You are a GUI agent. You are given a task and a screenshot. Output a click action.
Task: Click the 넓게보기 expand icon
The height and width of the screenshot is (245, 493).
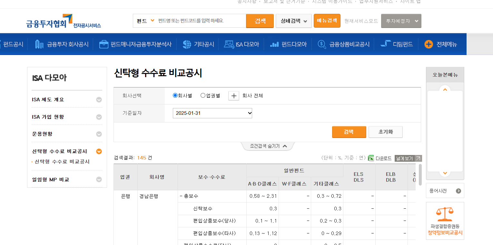coord(418,158)
